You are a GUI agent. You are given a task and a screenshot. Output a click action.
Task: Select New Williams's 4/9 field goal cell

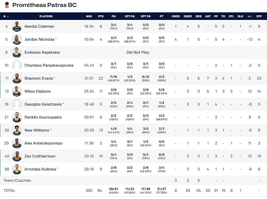pos(113,130)
